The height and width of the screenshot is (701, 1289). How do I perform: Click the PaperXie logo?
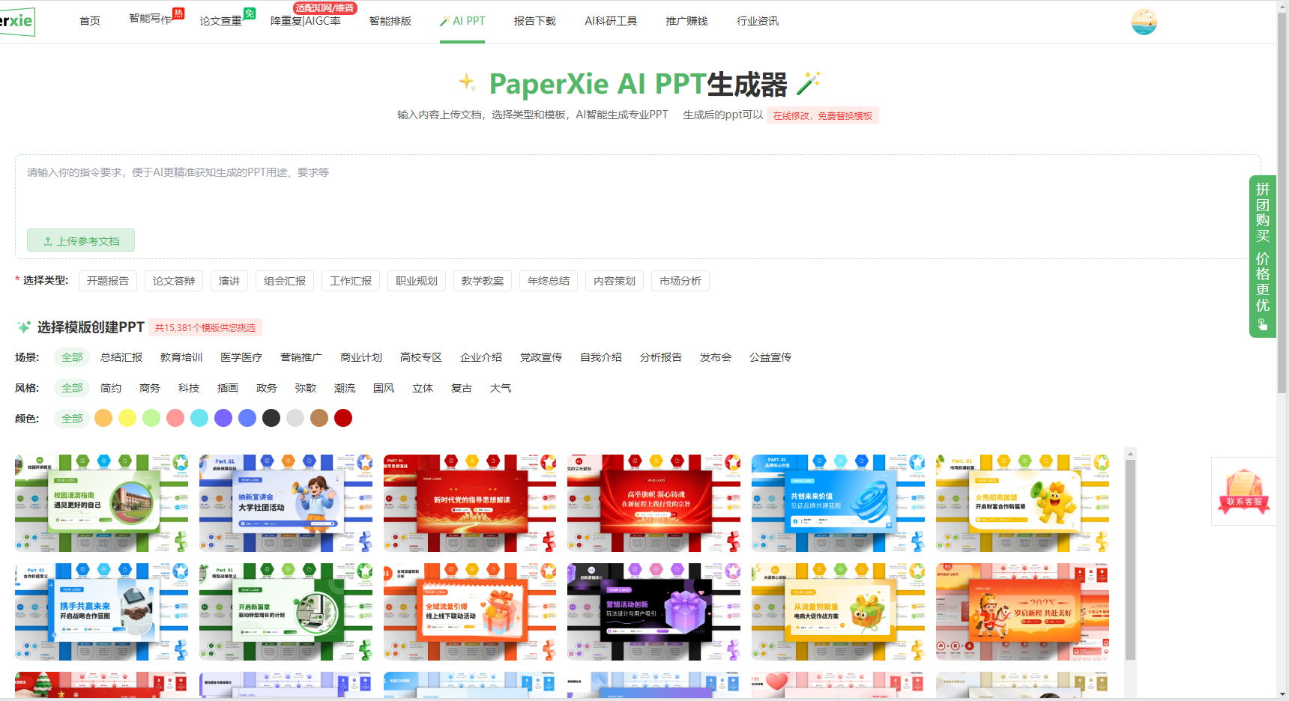coord(16,21)
